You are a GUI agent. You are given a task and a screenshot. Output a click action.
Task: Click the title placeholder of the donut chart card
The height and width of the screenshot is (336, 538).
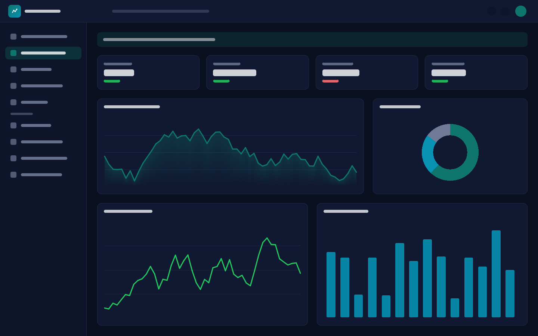pyautogui.click(x=400, y=107)
